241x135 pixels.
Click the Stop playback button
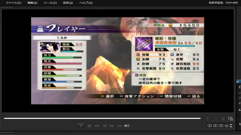tap(89, 126)
